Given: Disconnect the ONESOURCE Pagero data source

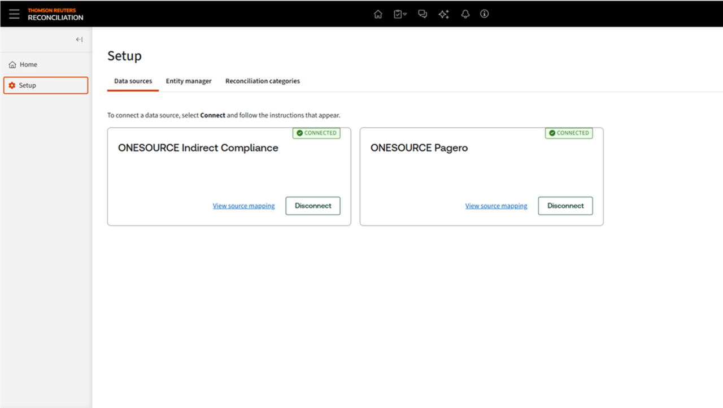Looking at the screenshot, I should coord(565,206).
